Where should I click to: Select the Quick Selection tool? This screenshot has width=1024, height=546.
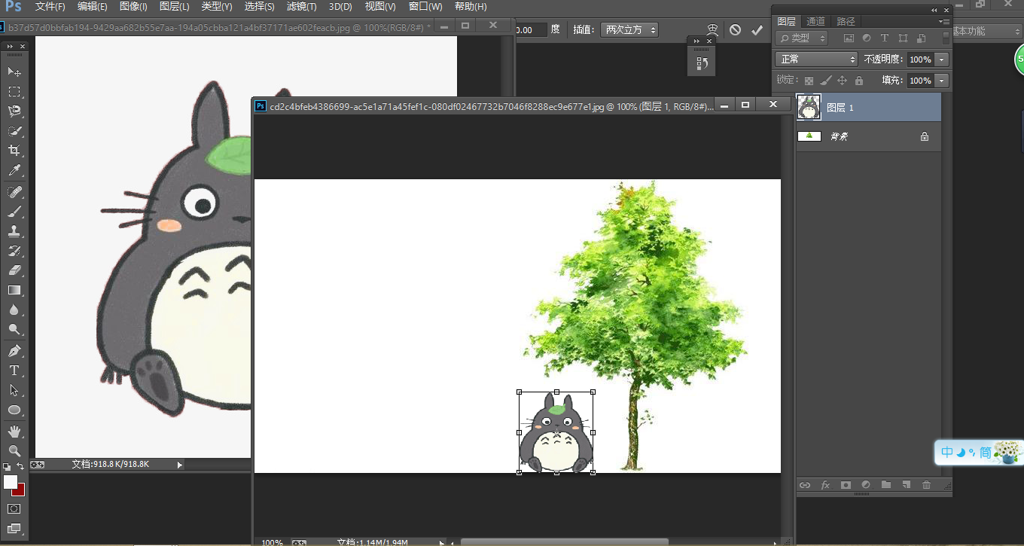pos(14,131)
